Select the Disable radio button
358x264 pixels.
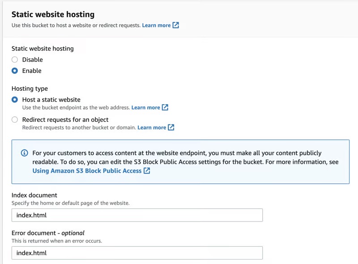(x=15, y=60)
